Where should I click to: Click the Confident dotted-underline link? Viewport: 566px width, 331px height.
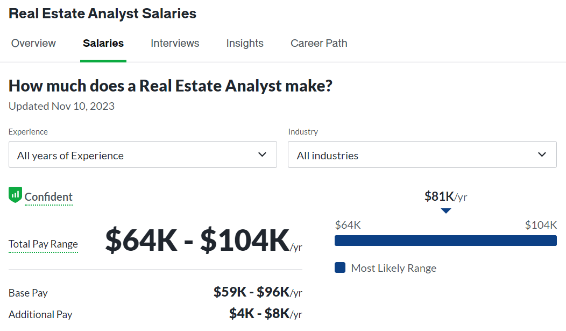pyautogui.click(x=48, y=197)
